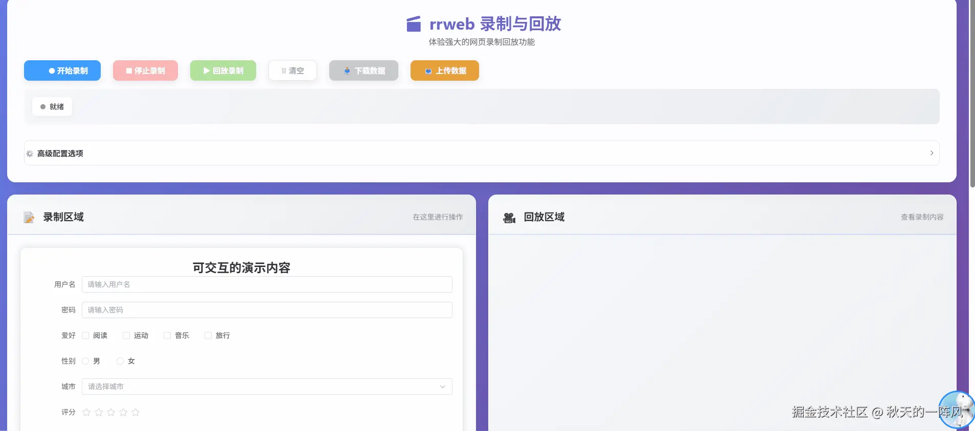The image size is (975, 431).
Task: Click the 开始录制 start recording button
Action: [62, 70]
